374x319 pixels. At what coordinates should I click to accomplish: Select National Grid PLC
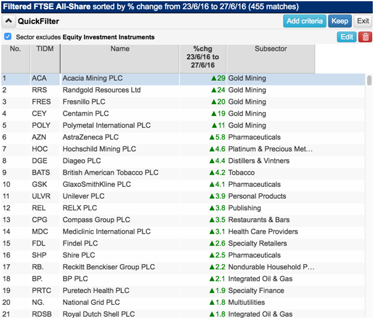point(91,302)
